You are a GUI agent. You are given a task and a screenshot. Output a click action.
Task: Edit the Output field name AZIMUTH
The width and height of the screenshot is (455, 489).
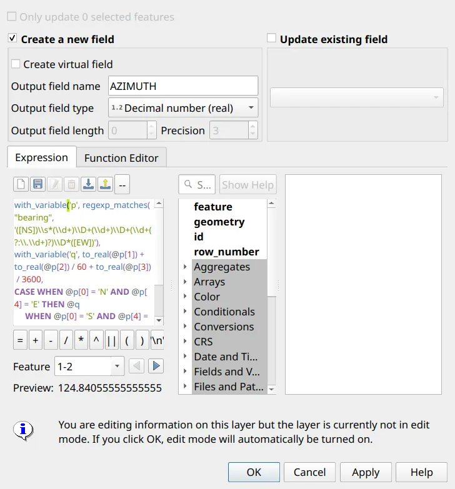[x=183, y=86]
